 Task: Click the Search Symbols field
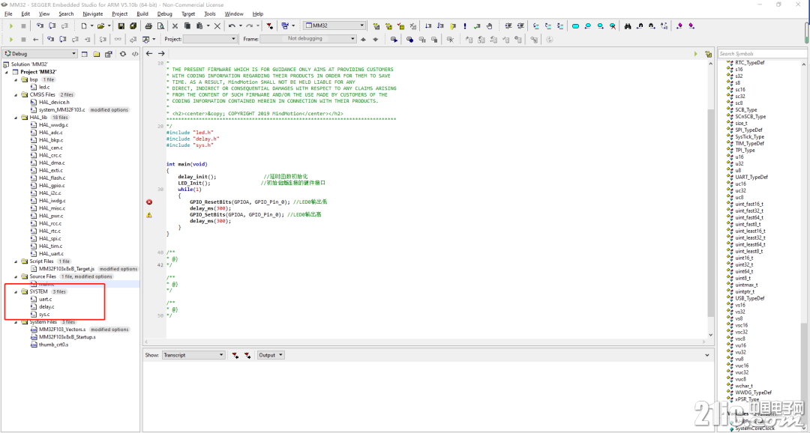(x=762, y=54)
